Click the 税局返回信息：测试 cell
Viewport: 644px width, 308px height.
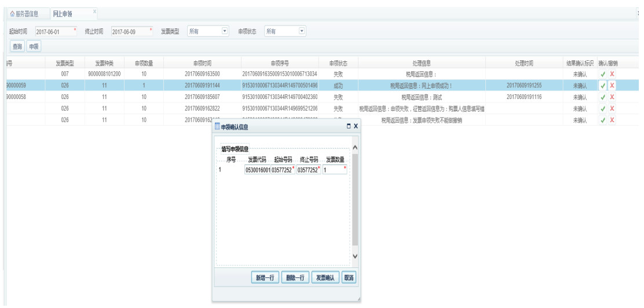[x=422, y=97]
